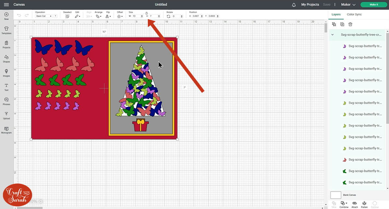Open My Projects
The height and width of the screenshot is (209, 389).
click(310, 5)
